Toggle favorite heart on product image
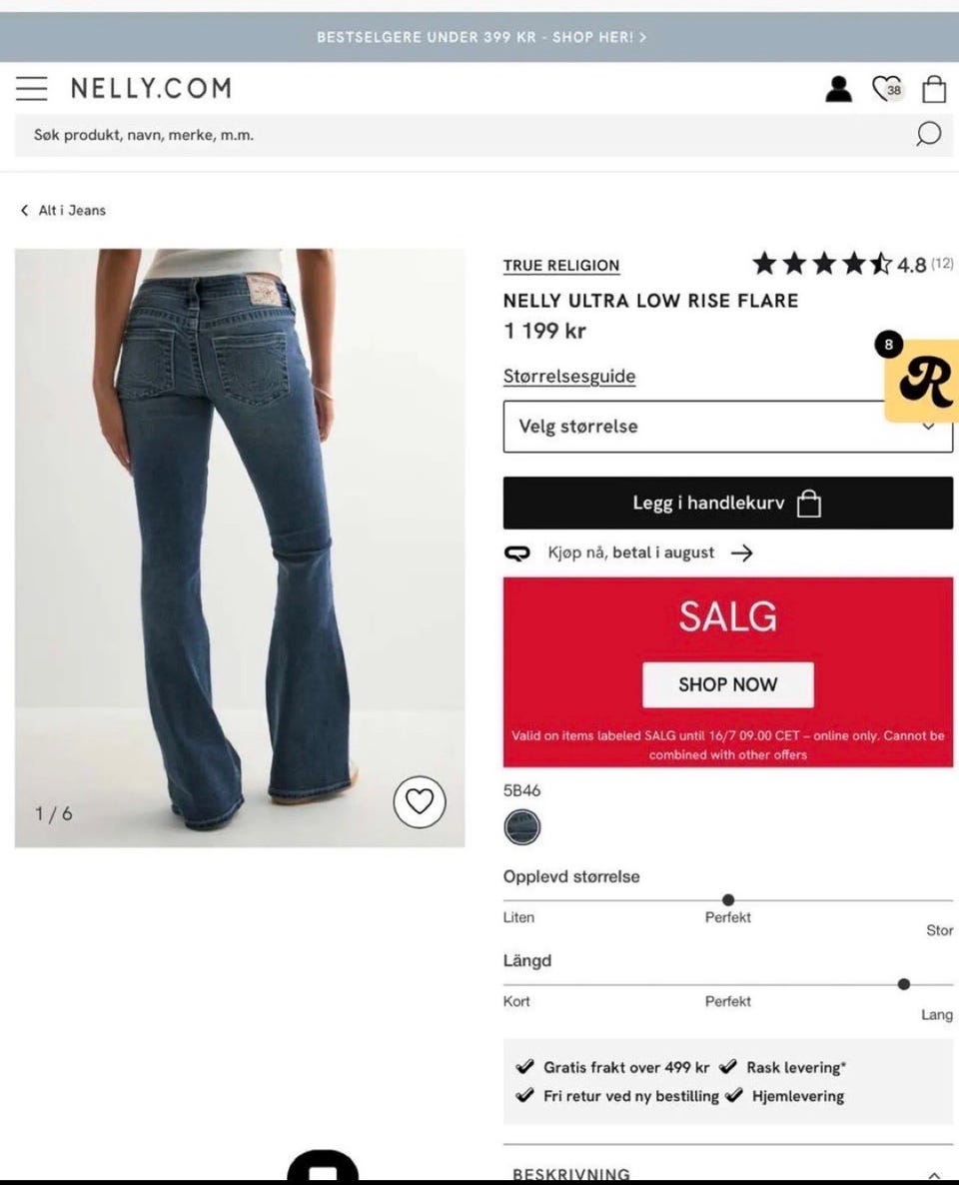The image size is (959, 1185). (x=420, y=801)
